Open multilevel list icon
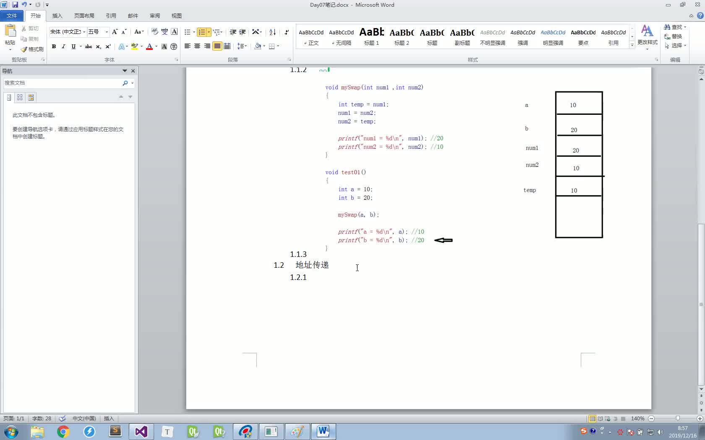 (x=216, y=32)
